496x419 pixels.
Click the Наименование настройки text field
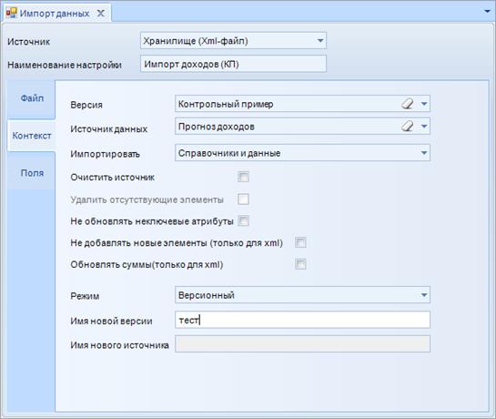233,64
